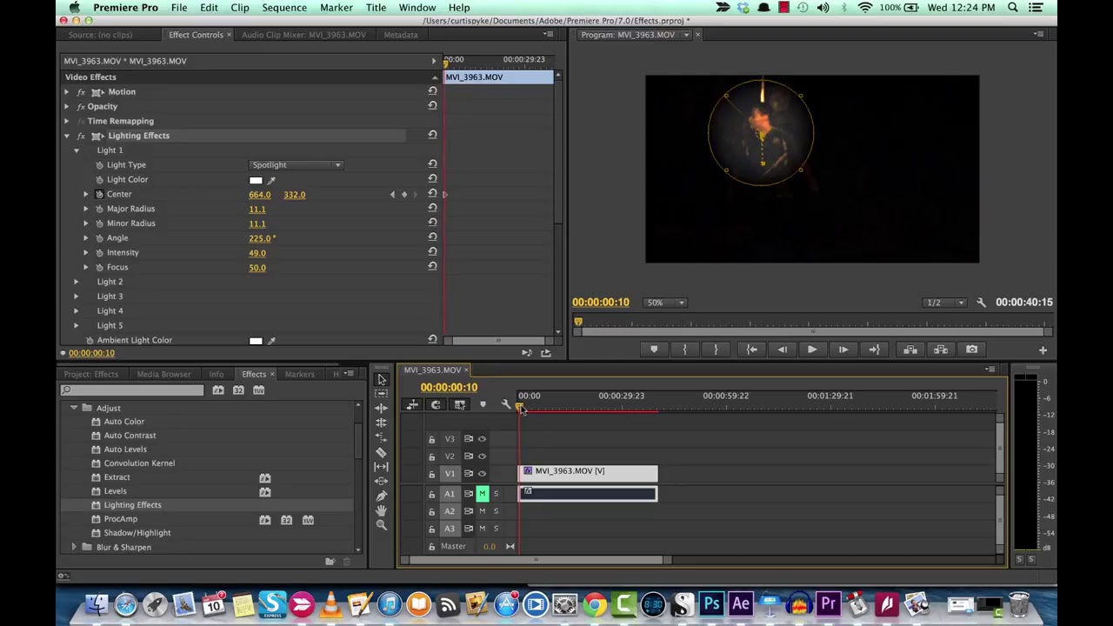
Task: Select the Slide tool
Action: click(381, 481)
